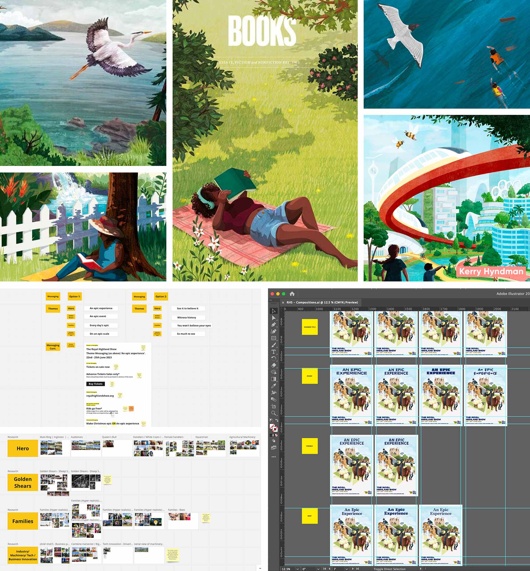Viewport: 530px width, 571px height.
Task: Swap fill and stroke colors
Action: pyautogui.click(x=276, y=420)
